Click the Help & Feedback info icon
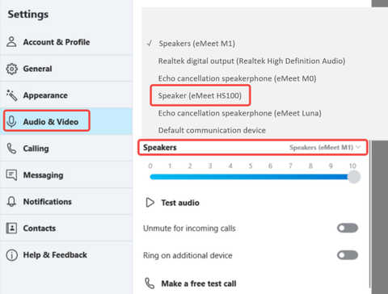 pyautogui.click(x=11, y=254)
